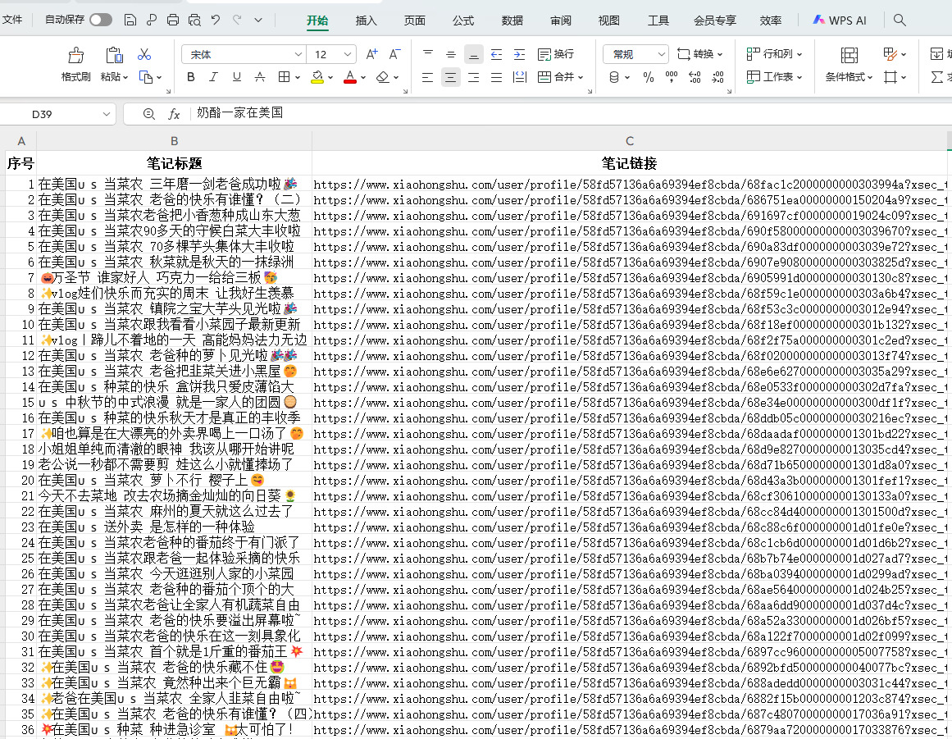Click the Undo arrow icon
This screenshot has height=739, width=952.
click(x=216, y=20)
